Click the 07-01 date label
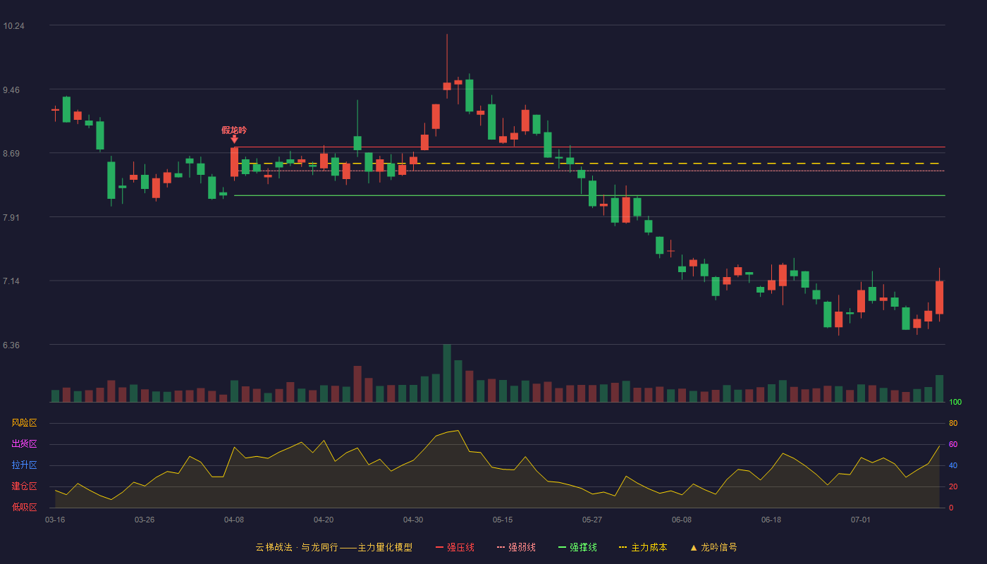Screen dimensions: 987x564 [861, 520]
